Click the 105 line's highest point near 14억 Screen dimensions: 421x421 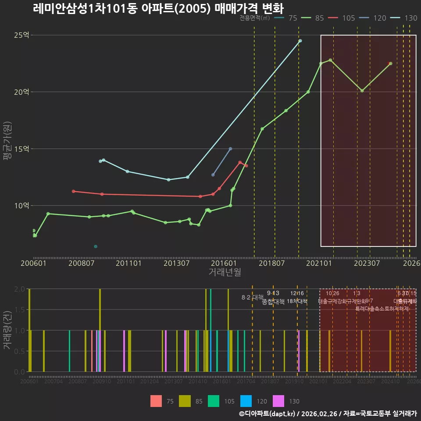(x=240, y=162)
